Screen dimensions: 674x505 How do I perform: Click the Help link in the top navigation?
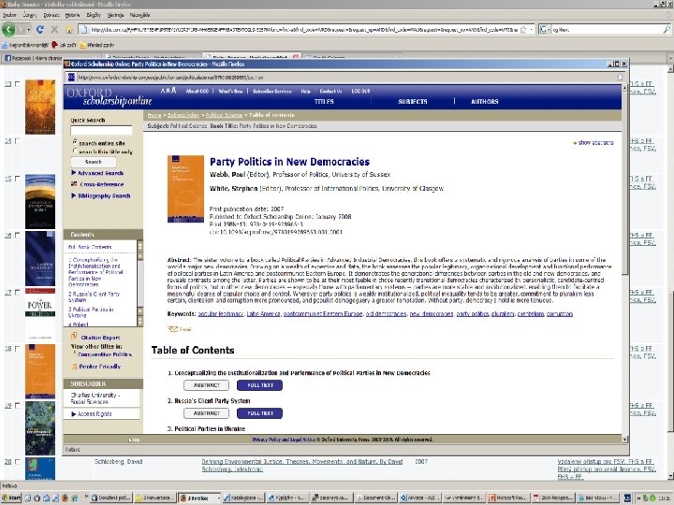pos(305,91)
